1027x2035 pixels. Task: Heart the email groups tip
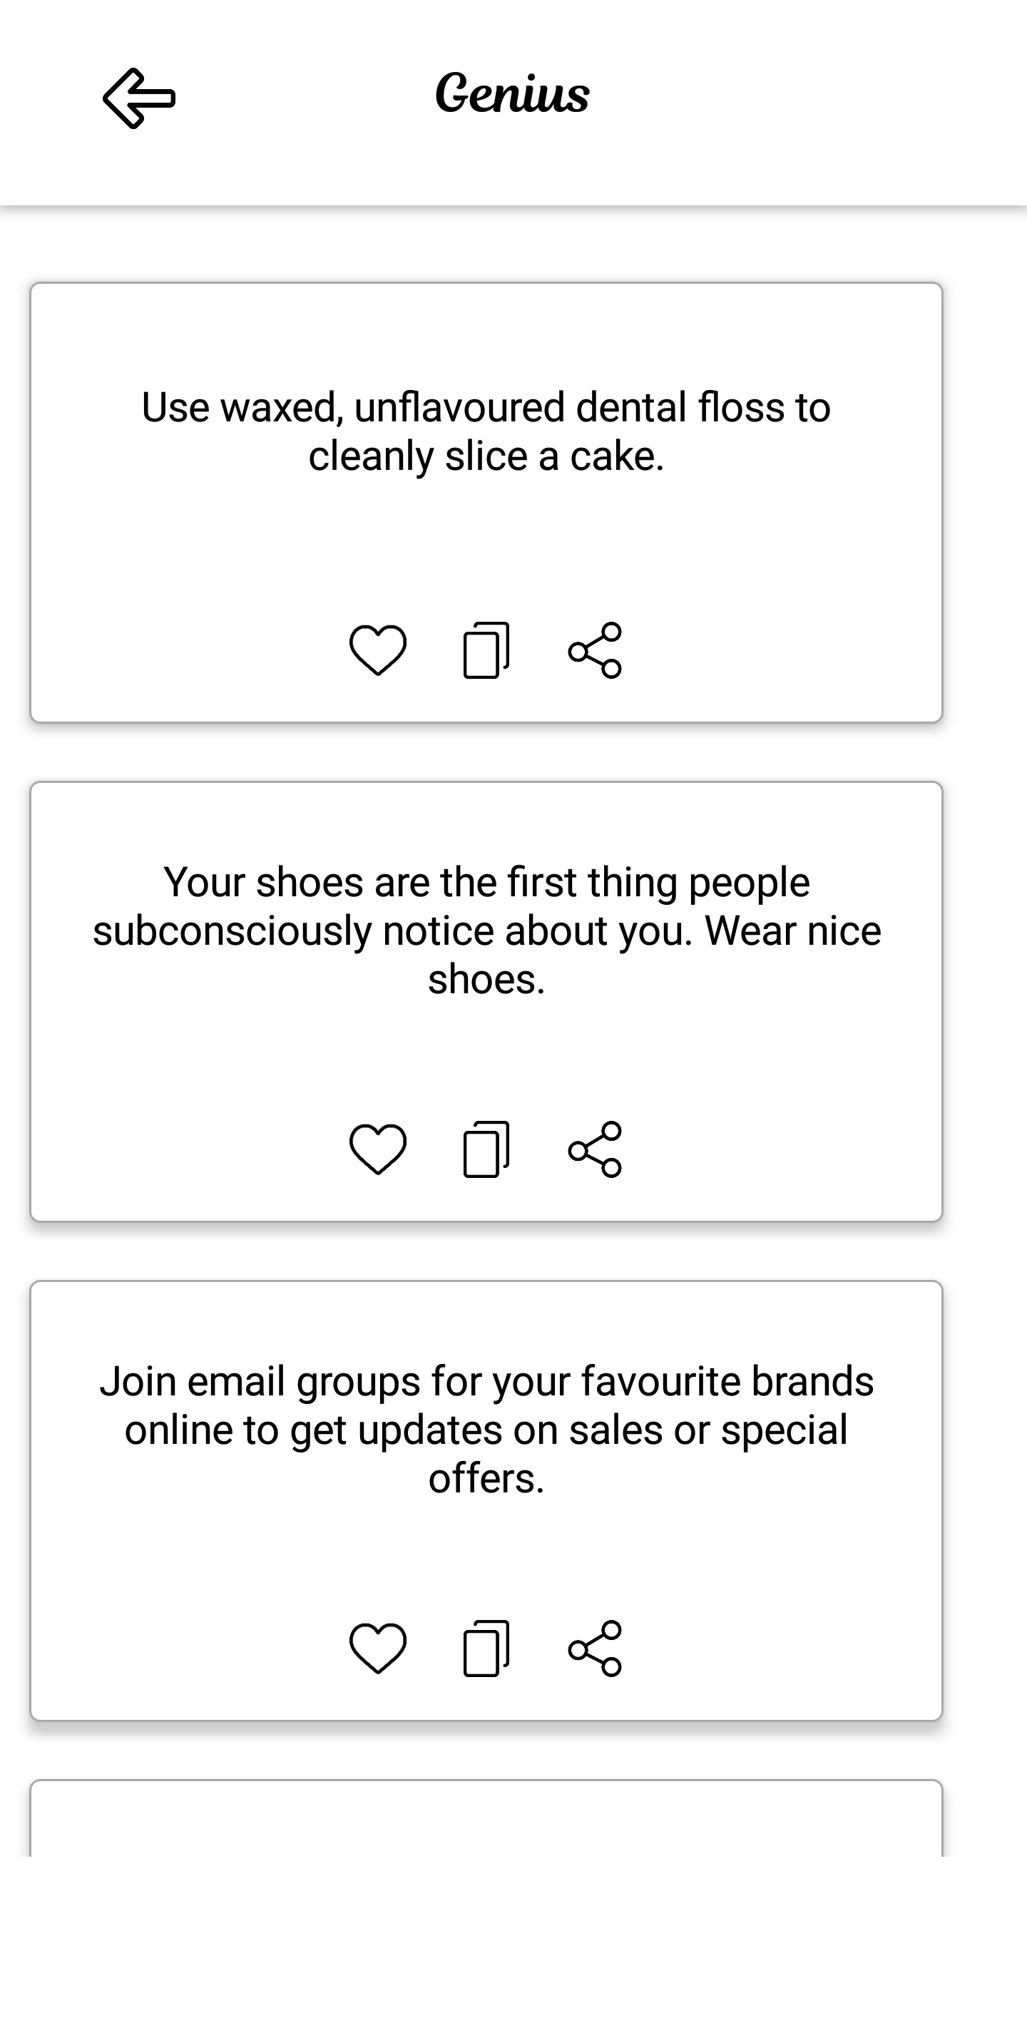coord(377,1649)
